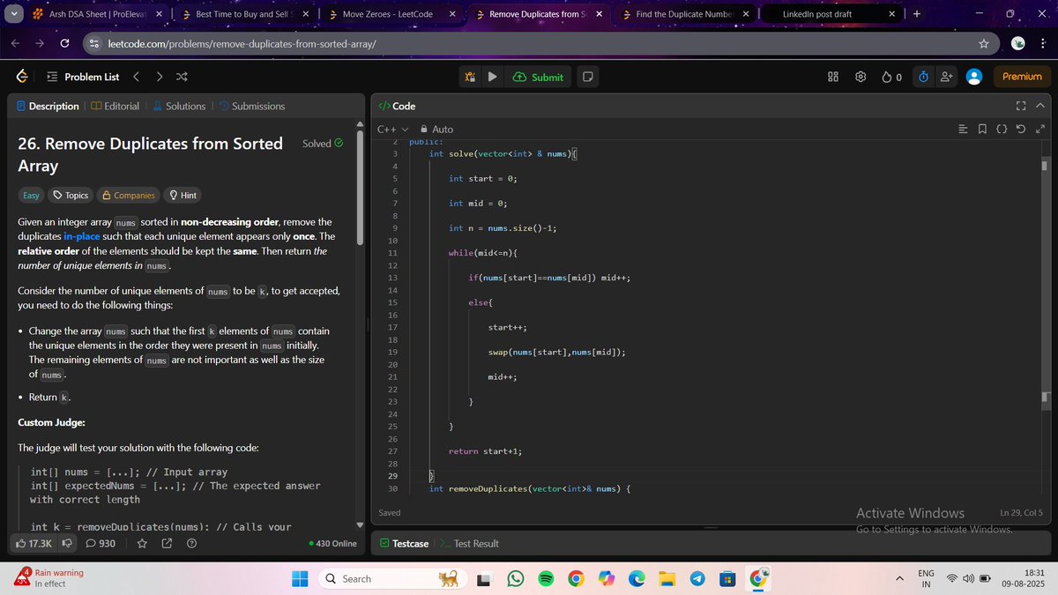Select the Testcase tab
Image resolution: width=1058 pixels, height=595 pixels.
[x=404, y=544]
